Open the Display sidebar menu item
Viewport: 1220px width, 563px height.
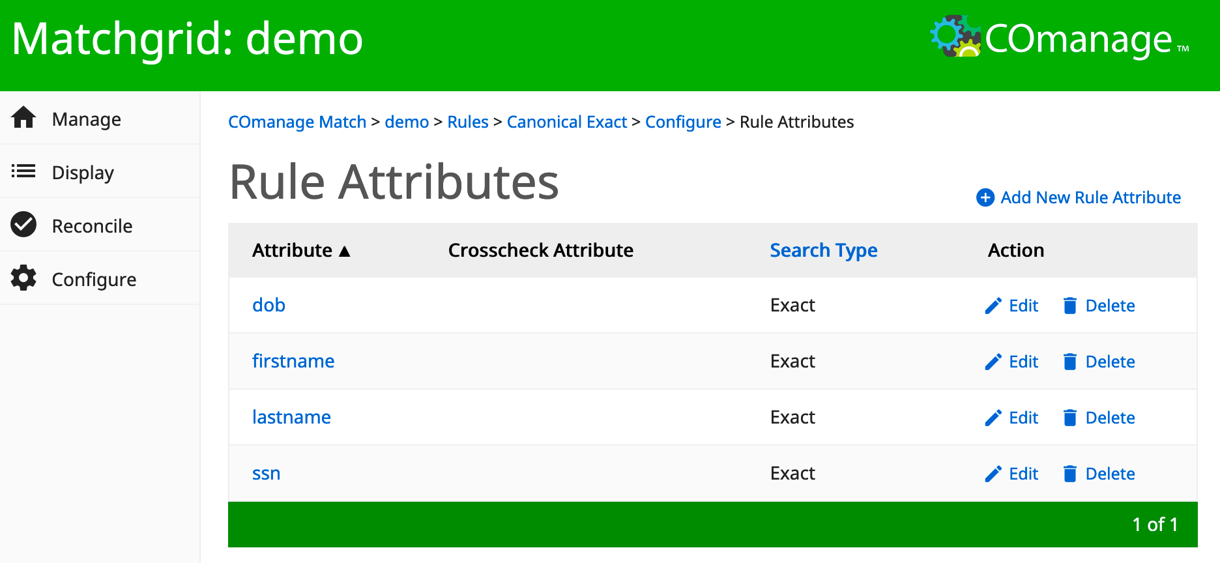pos(100,171)
